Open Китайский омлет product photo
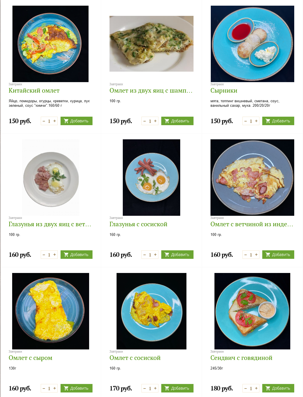 pyautogui.click(x=50, y=44)
